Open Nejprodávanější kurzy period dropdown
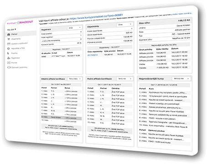 click(x=181, y=79)
